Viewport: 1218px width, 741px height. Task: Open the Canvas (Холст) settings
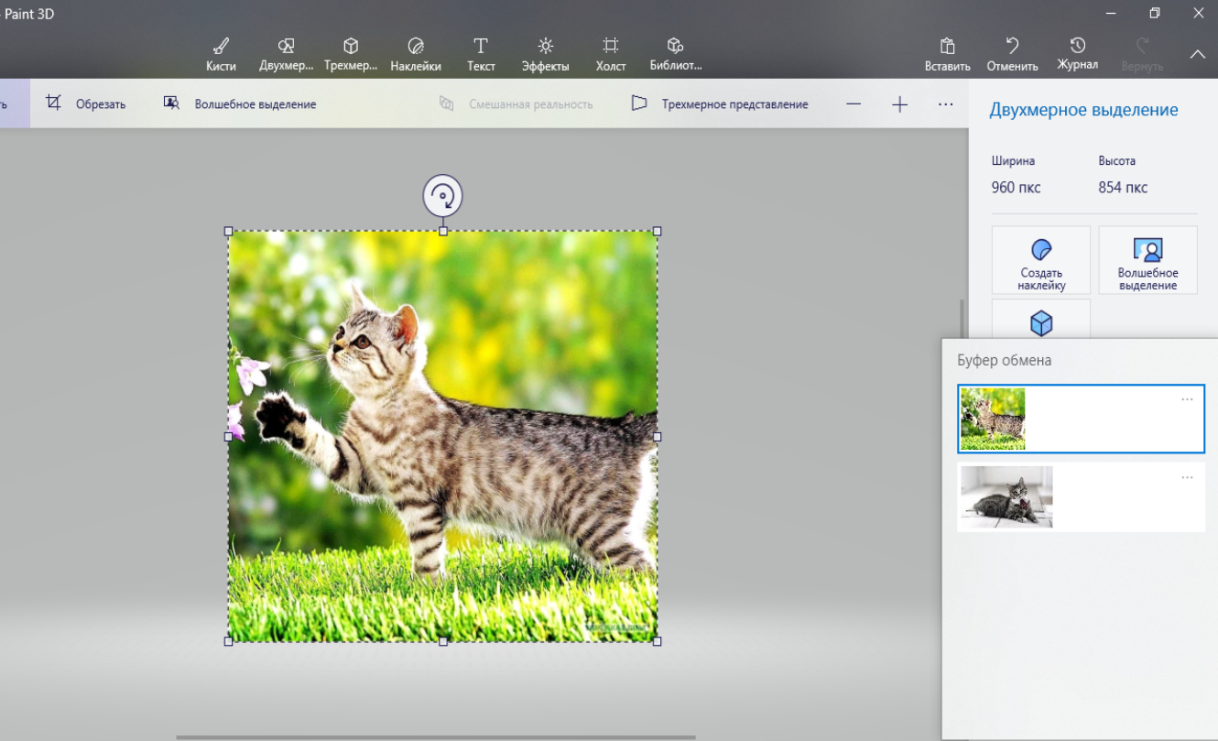[x=611, y=54]
